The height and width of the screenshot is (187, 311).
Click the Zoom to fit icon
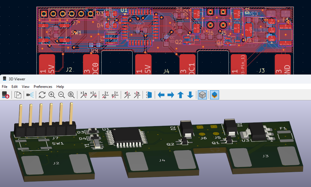(71, 95)
